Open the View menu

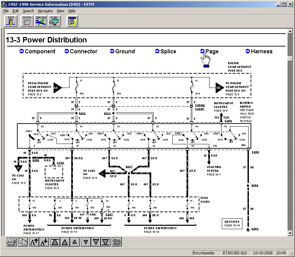(x=60, y=11)
